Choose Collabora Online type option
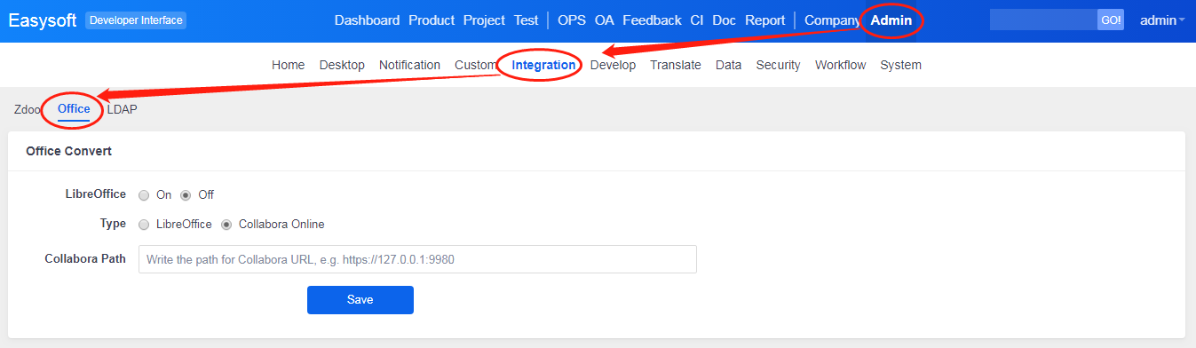The width and height of the screenshot is (1196, 348). pos(226,225)
